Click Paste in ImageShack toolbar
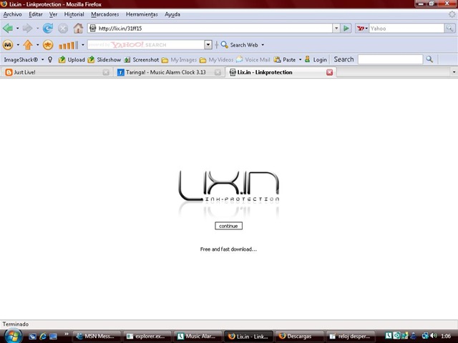 pos(285,59)
